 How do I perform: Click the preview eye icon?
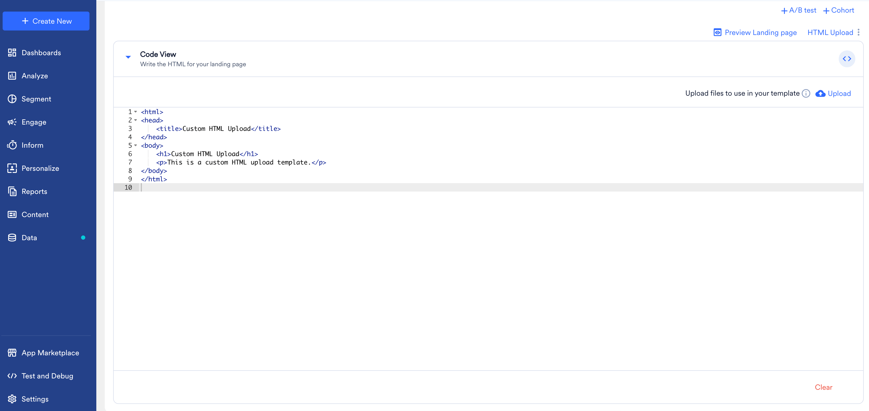[x=717, y=32]
